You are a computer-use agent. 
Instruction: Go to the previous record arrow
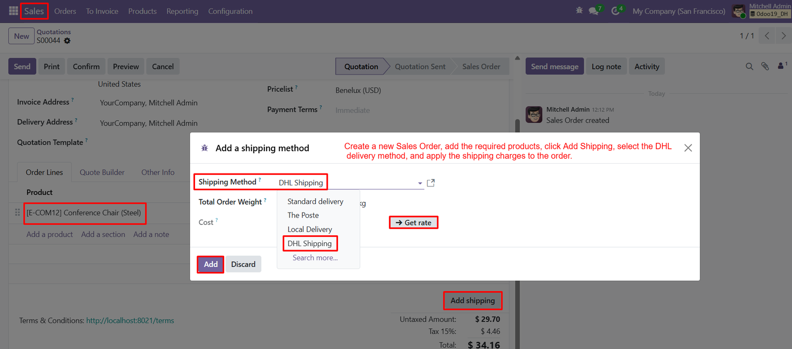click(767, 36)
